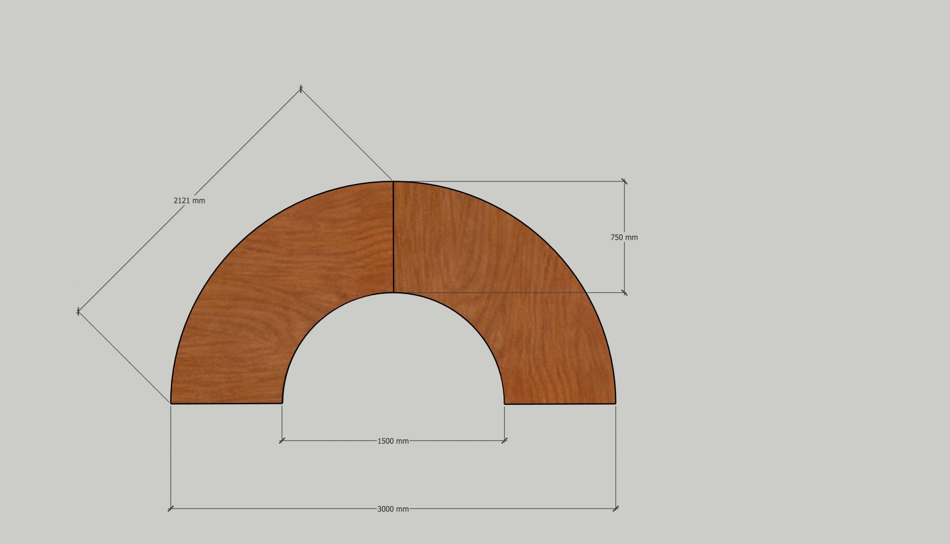The height and width of the screenshot is (544, 950).
Task: Select the 3000 mm dimension text
Action: click(x=393, y=509)
